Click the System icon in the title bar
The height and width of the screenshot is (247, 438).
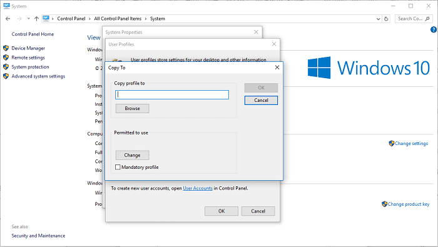[x=7, y=6]
